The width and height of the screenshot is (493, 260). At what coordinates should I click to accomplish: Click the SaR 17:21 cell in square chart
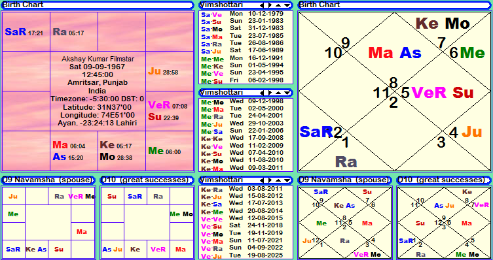[26, 31]
